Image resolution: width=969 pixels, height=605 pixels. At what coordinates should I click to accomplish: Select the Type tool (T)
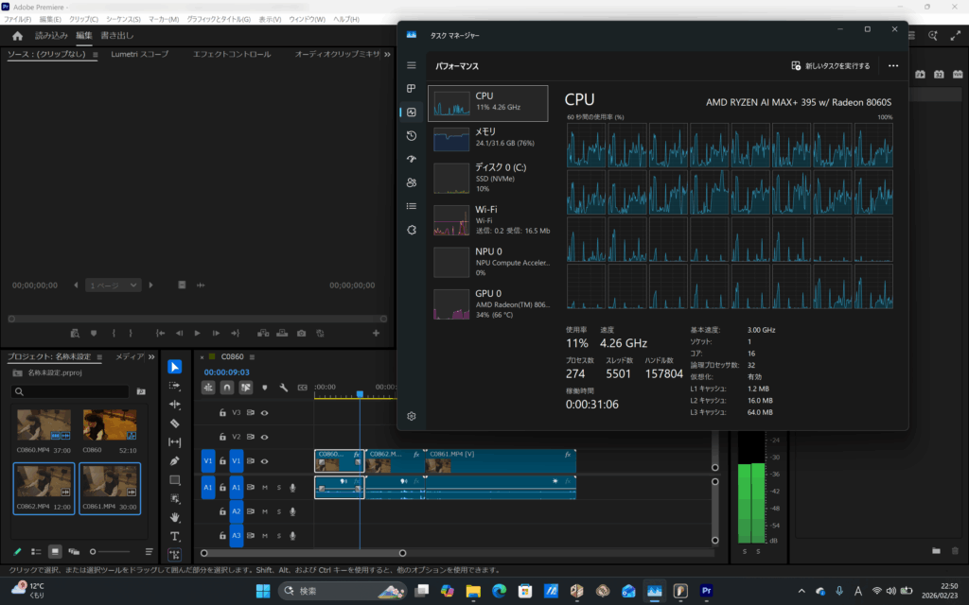coord(175,536)
